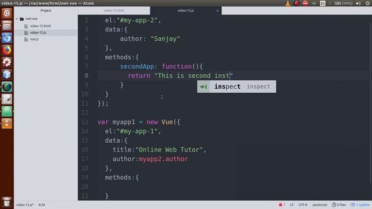Click on methods:{ in line 19

(121, 178)
